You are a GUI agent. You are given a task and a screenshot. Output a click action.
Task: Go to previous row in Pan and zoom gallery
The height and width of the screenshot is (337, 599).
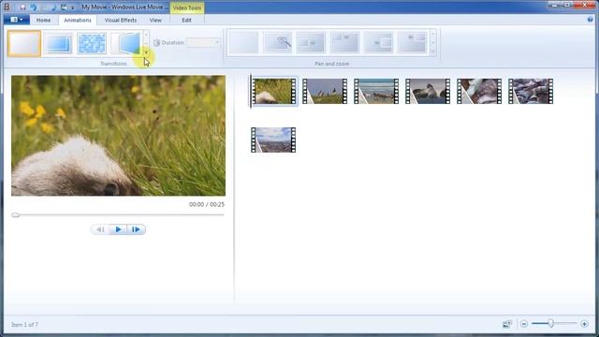click(432, 34)
